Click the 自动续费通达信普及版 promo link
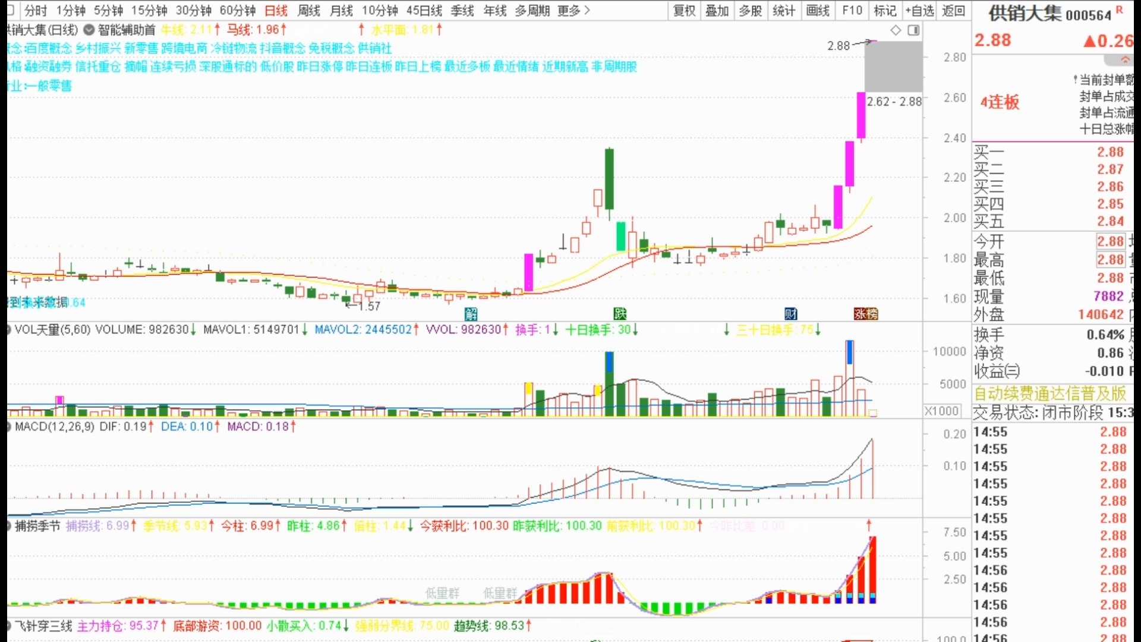The height and width of the screenshot is (642, 1141). pyautogui.click(x=1050, y=394)
